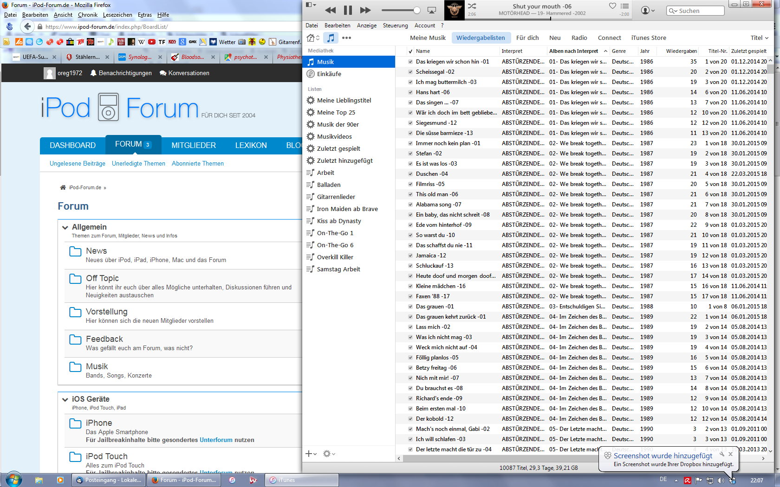Close the Dropbox screenshot notification
This screenshot has height=487, width=780.
click(x=730, y=454)
